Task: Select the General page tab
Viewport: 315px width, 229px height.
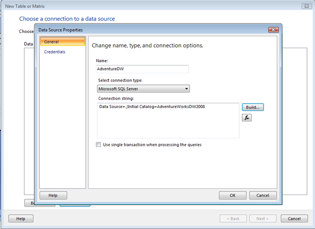Action: (x=63, y=42)
